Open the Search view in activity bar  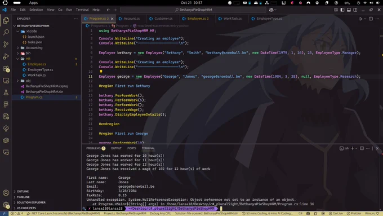point(6,32)
